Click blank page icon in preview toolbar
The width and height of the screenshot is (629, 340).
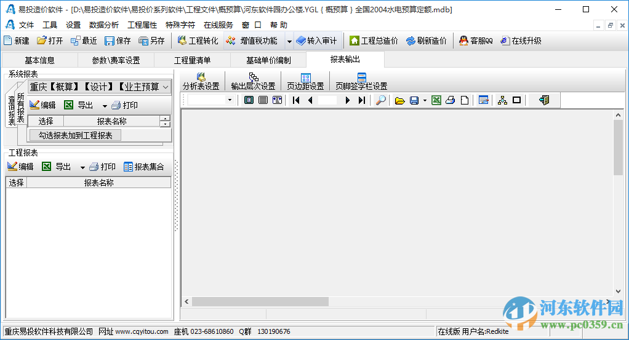click(x=465, y=100)
